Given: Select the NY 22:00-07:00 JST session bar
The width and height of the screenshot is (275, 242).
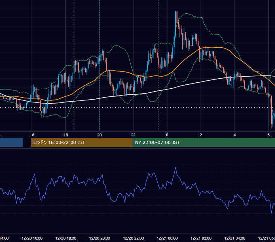Looking at the screenshot, I should point(203,142).
